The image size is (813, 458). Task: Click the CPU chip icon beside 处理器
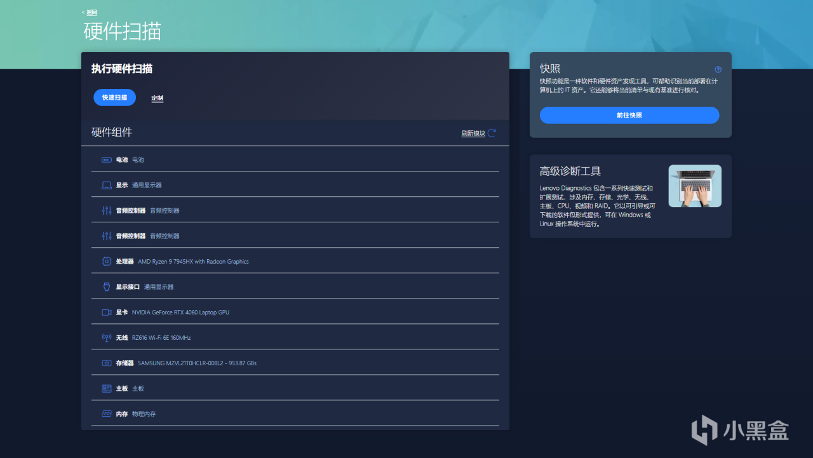tap(107, 261)
